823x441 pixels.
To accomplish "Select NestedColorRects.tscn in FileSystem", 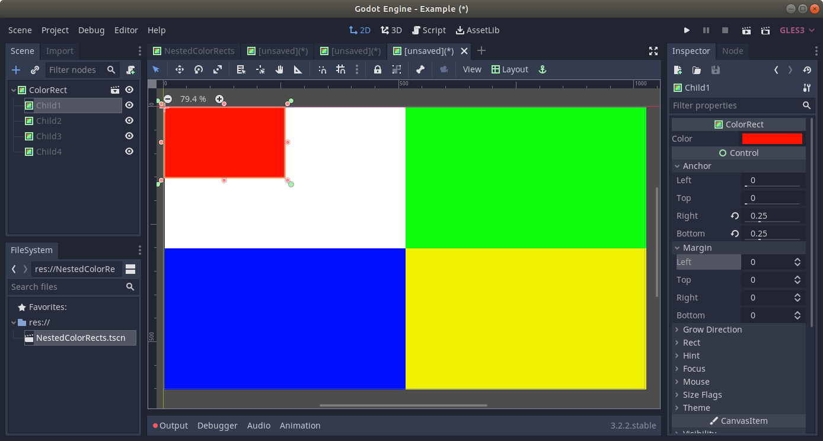I will [80, 338].
